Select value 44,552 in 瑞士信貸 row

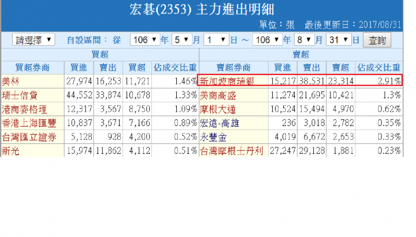(x=79, y=95)
